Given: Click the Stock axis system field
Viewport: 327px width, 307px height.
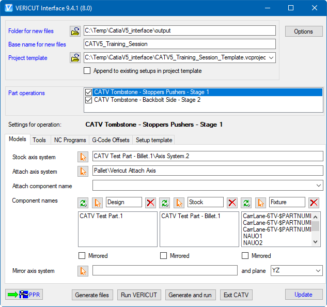Looking at the screenshot, I should coord(208,156).
